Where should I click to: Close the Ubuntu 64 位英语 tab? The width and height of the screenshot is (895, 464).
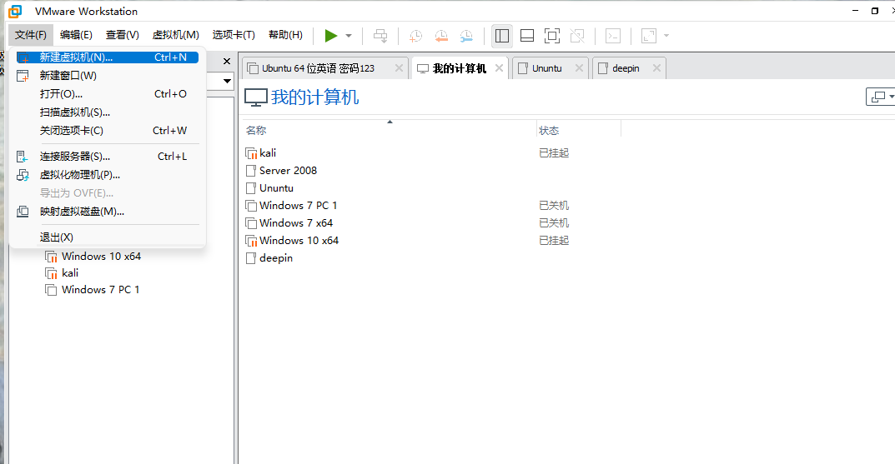point(399,67)
